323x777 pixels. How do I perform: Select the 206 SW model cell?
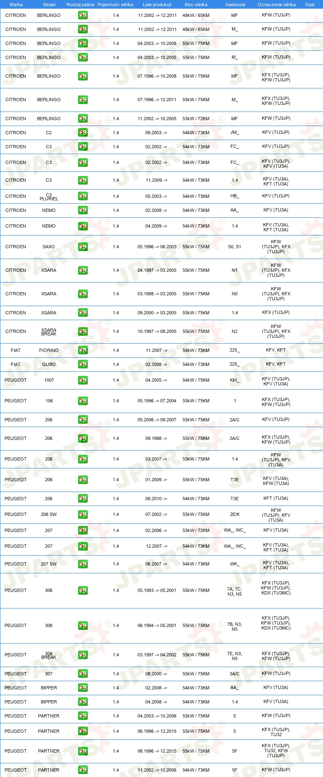[x=49, y=514]
